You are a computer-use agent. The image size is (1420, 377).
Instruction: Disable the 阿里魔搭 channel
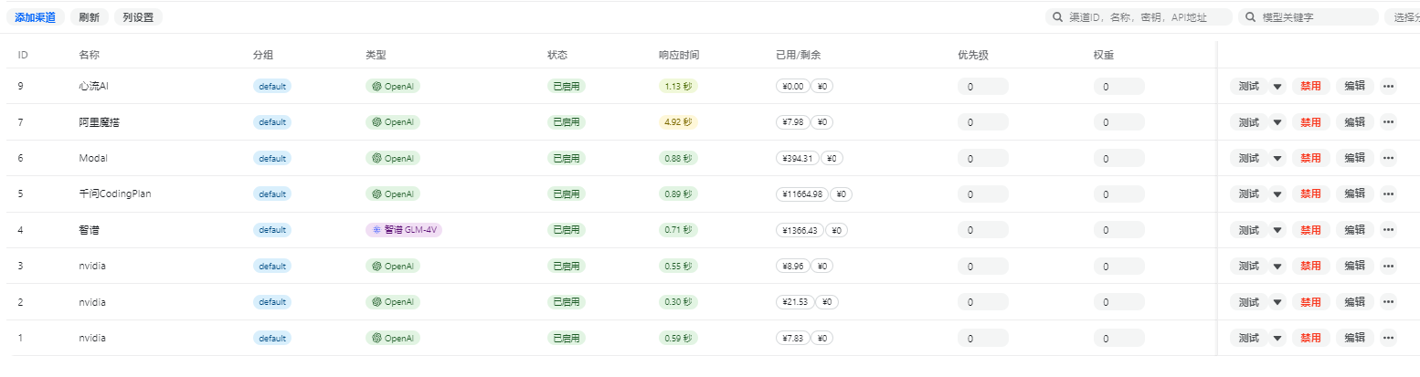[x=1311, y=122]
